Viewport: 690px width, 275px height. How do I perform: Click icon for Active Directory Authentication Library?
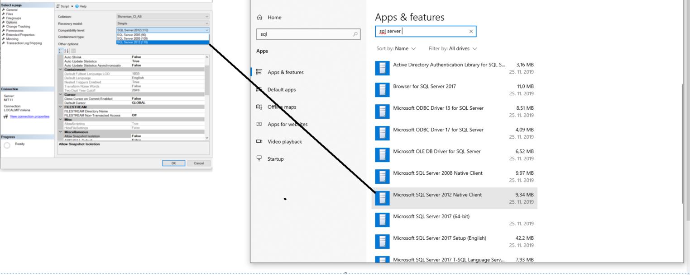(382, 68)
